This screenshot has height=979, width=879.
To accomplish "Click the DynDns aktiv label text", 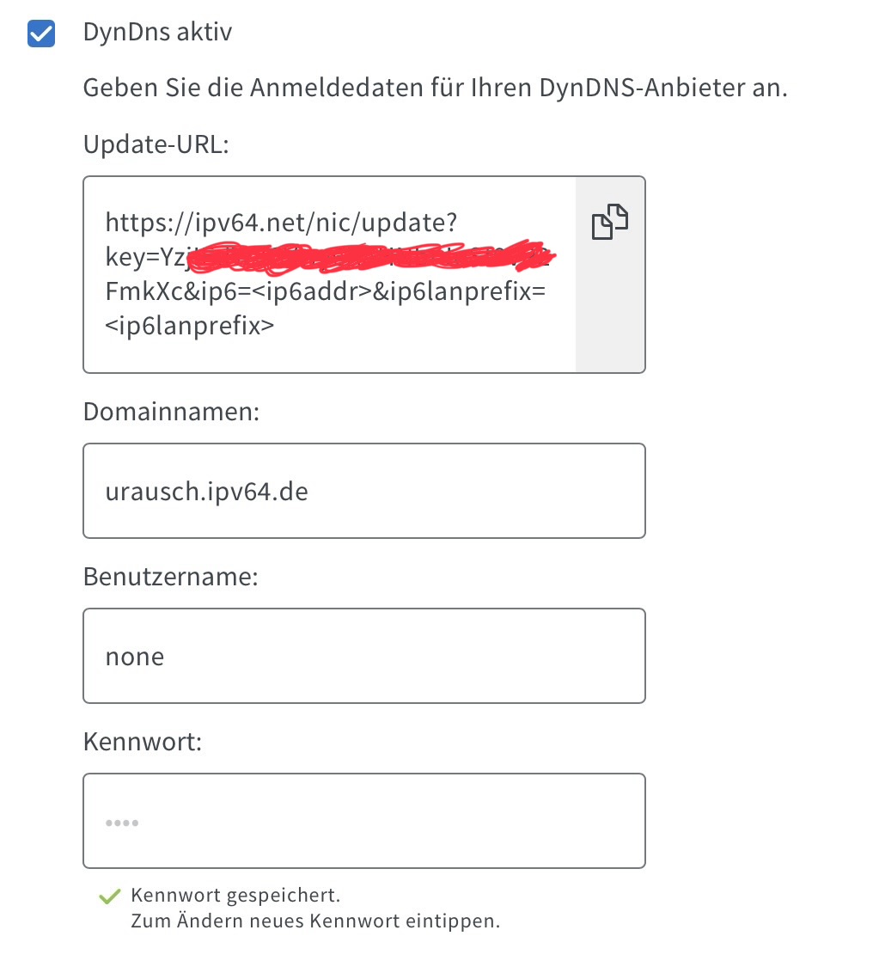I will point(157,34).
